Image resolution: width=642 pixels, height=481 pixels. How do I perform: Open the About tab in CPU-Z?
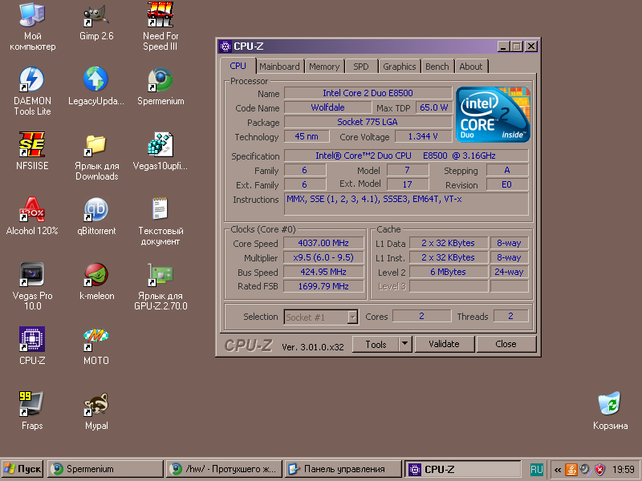pos(471,67)
